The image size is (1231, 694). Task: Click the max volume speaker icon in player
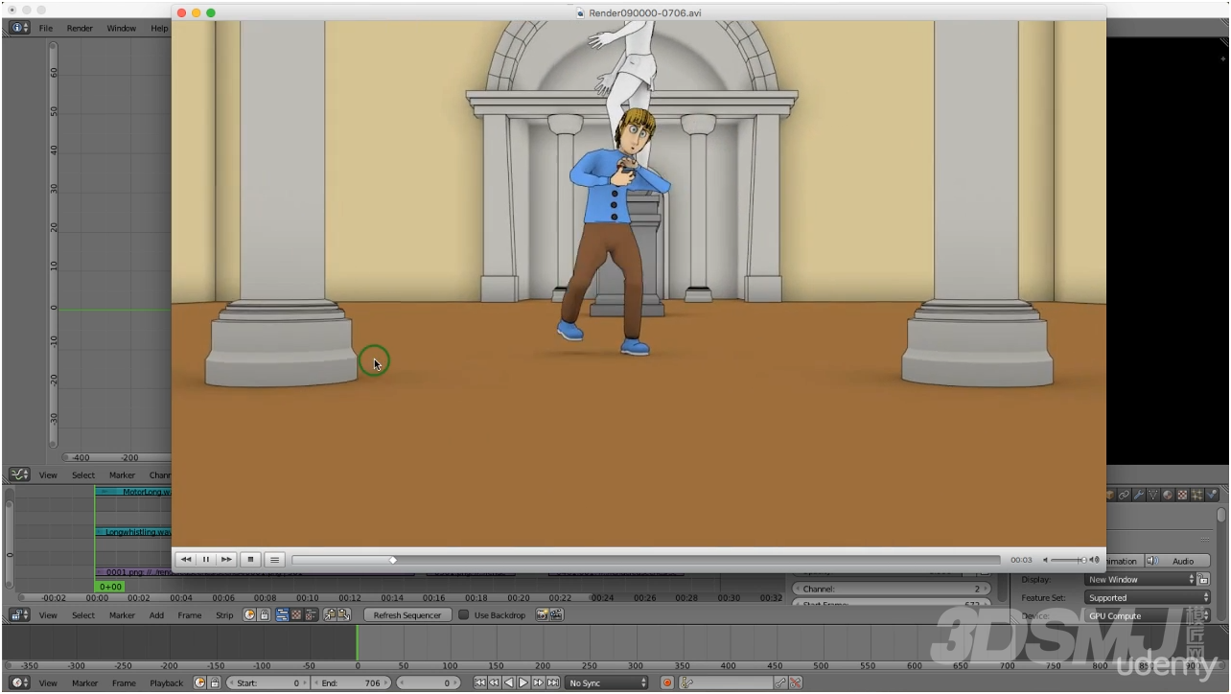pyautogui.click(x=1095, y=560)
